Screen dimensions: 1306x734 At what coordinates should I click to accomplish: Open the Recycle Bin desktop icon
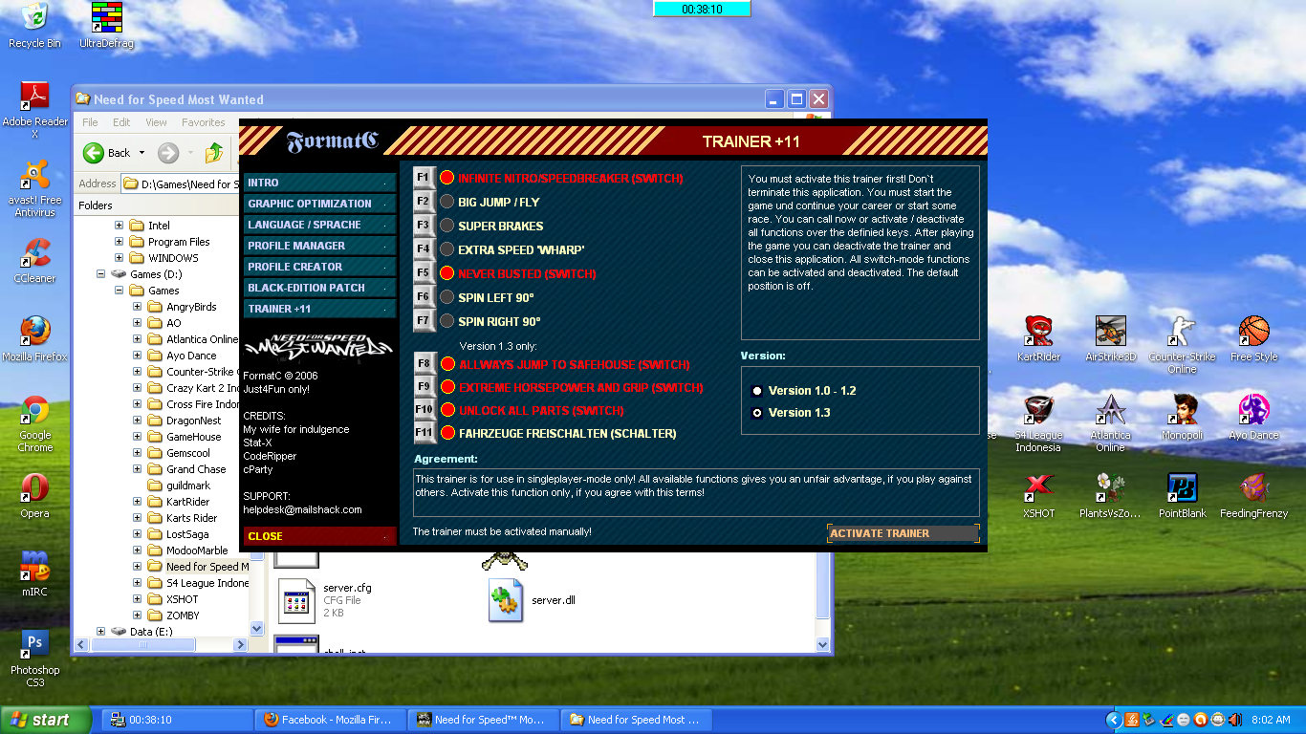pyautogui.click(x=34, y=25)
